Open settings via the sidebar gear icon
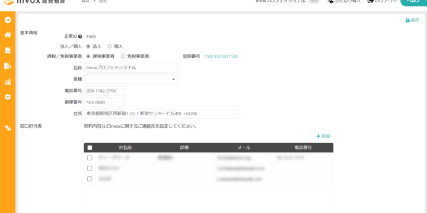This screenshot has height=213, width=427. tap(8, 97)
